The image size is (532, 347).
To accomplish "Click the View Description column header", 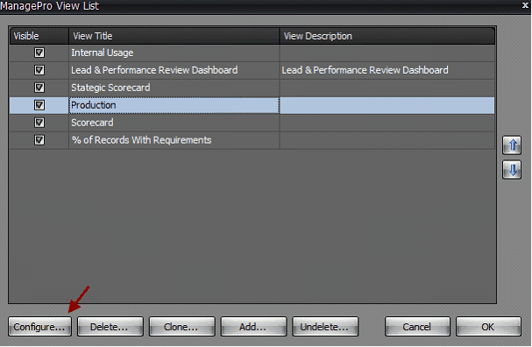I will tap(387, 36).
